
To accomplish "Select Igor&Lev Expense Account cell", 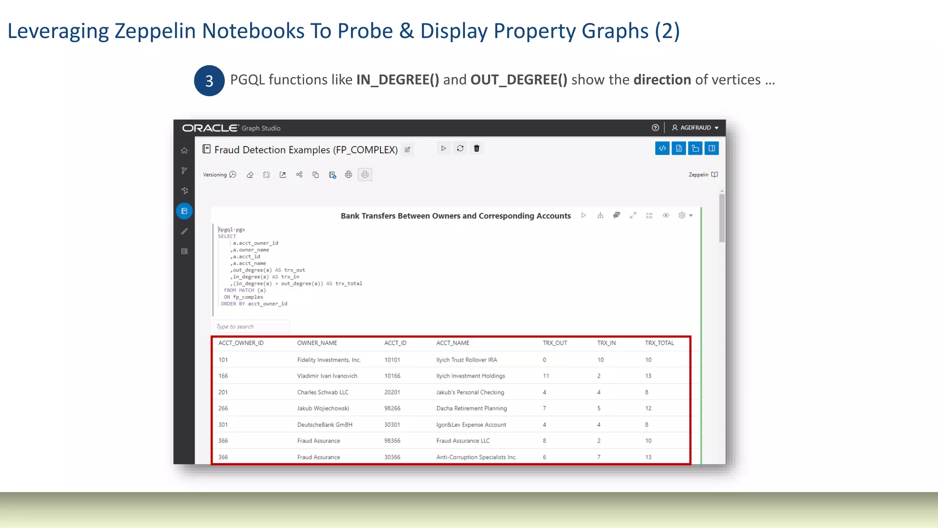I will coord(471,425).
